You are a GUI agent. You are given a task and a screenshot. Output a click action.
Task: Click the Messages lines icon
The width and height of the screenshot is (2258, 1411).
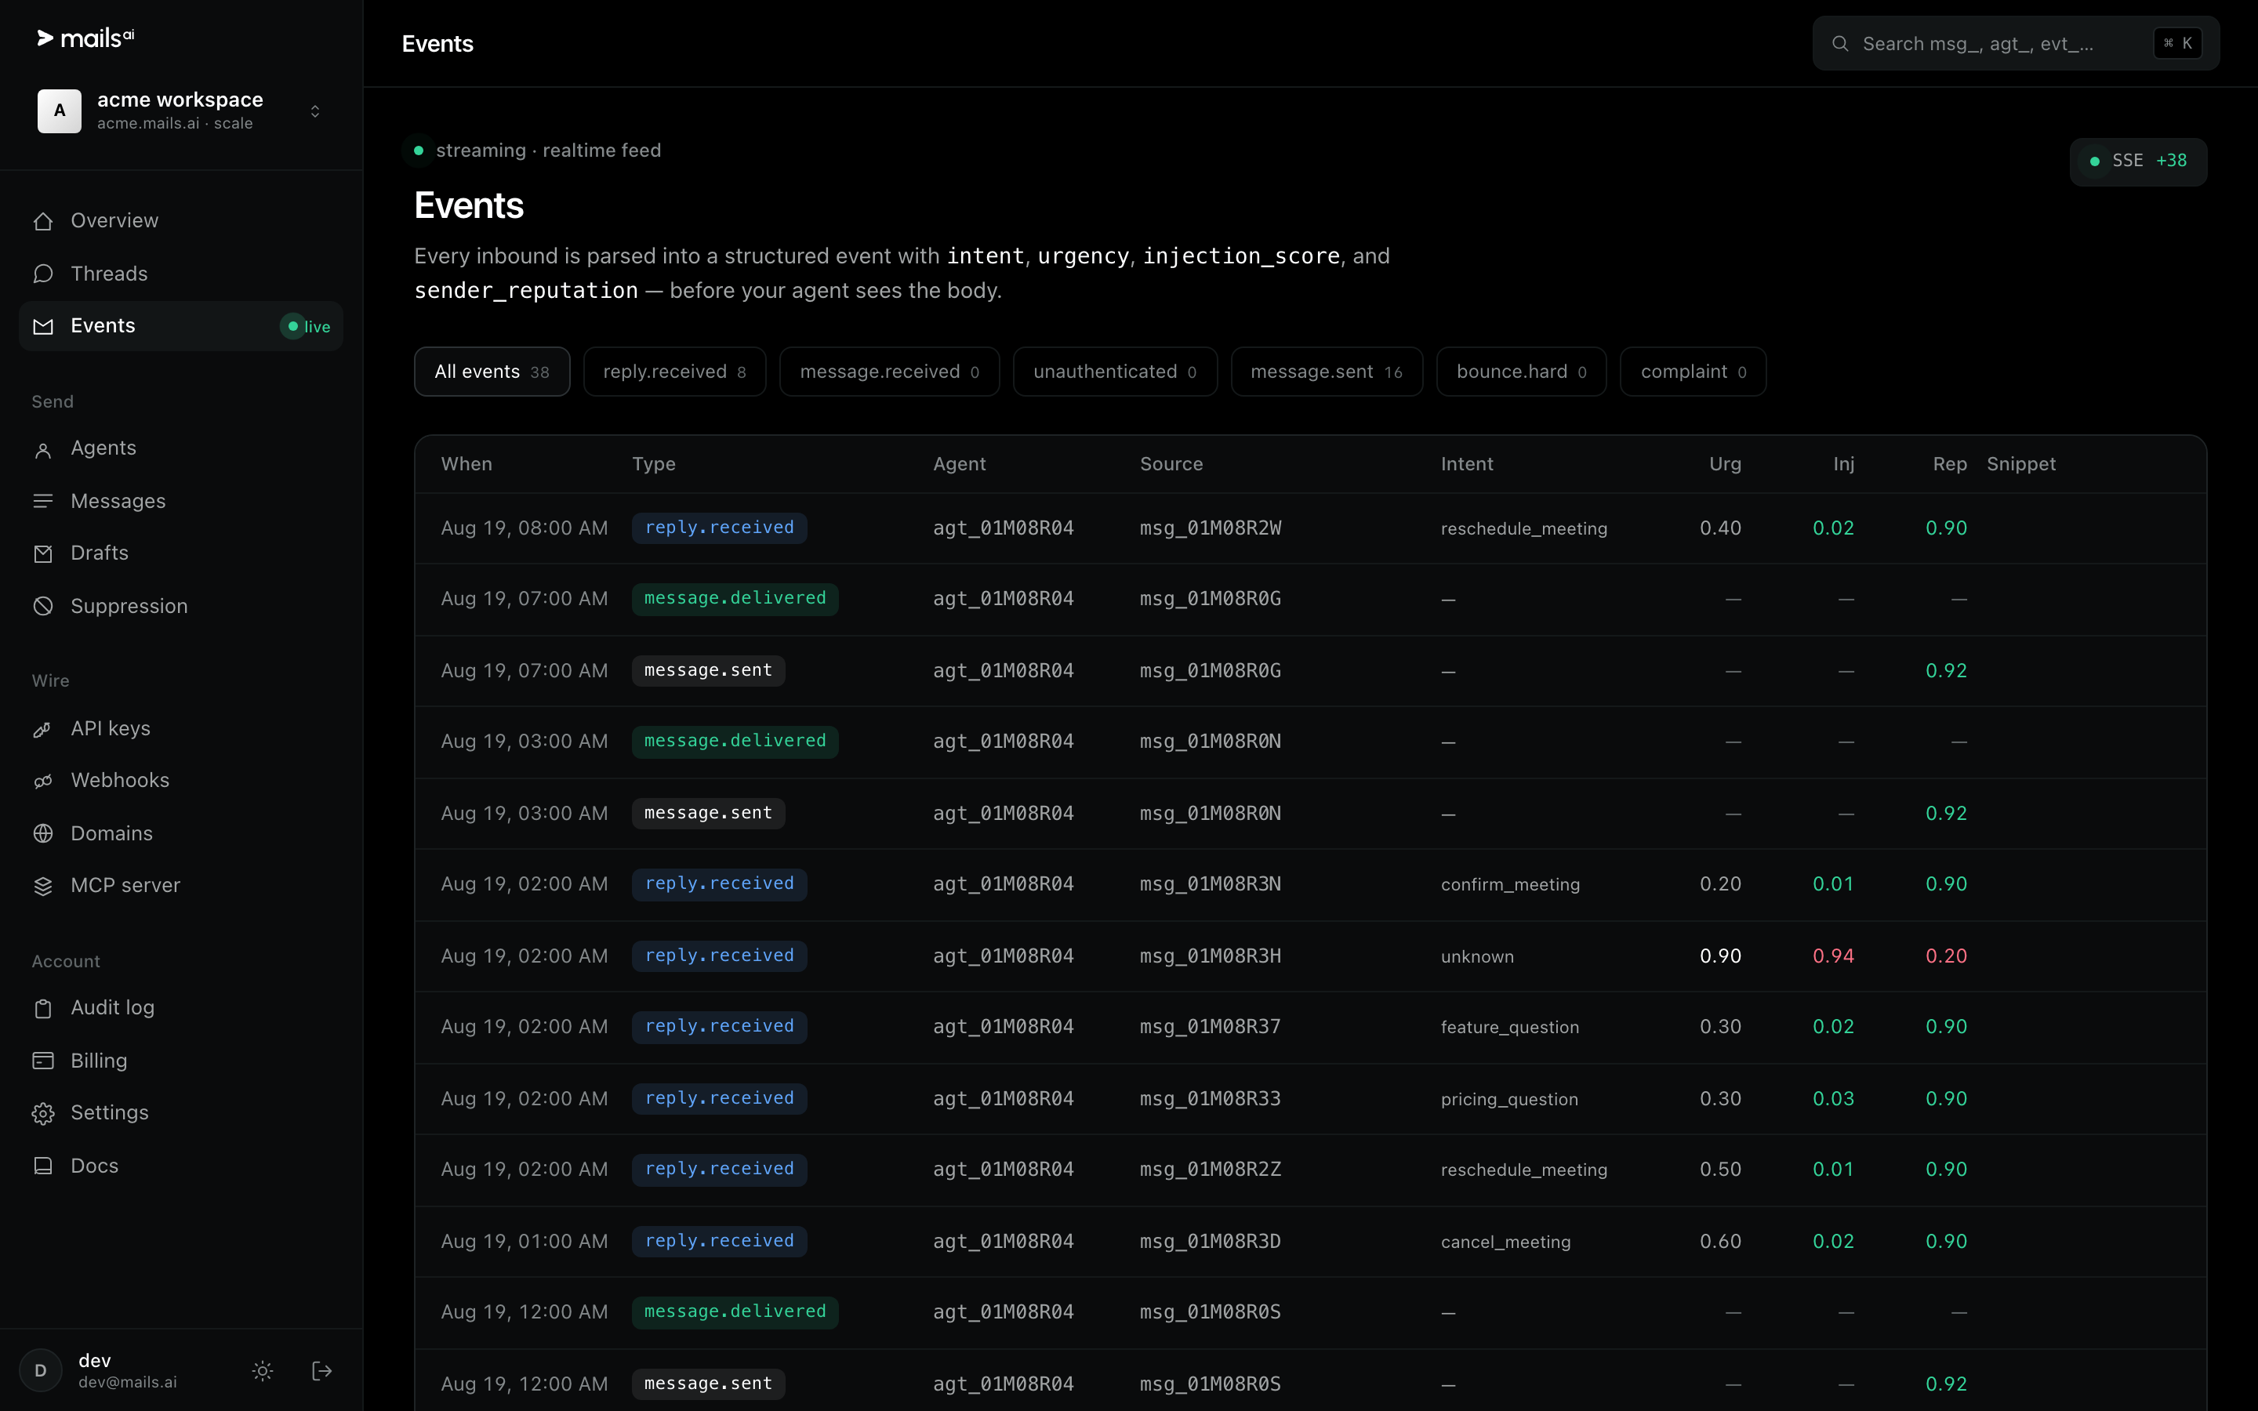click(x=43, y=501)
